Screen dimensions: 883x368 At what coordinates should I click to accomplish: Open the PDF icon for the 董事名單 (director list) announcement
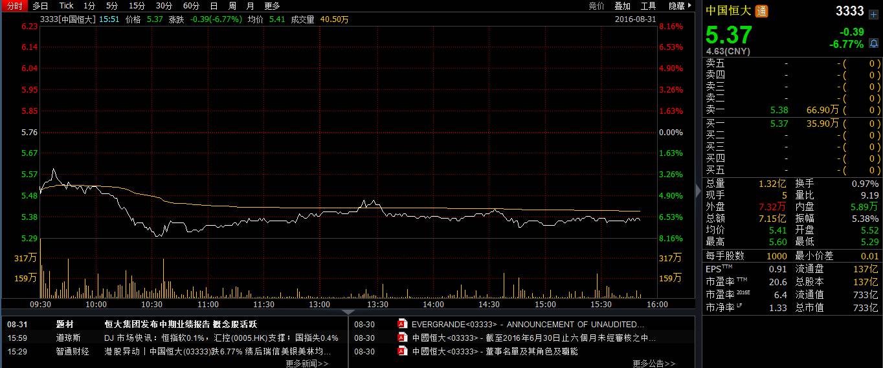point(401,351)
